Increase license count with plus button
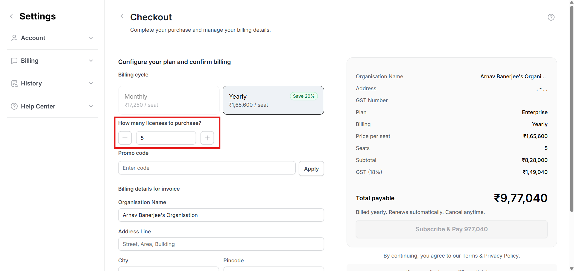Screen dimensions: 574x271 (x=207, y=138)
